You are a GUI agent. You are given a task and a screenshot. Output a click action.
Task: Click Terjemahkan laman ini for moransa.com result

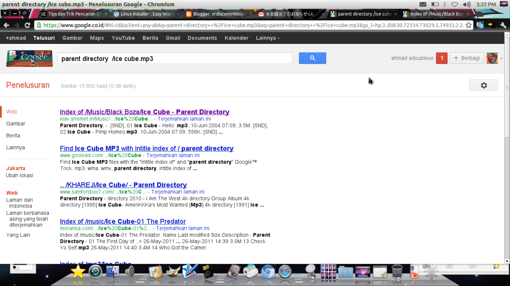pyautogui.click(x=183, y=228)
